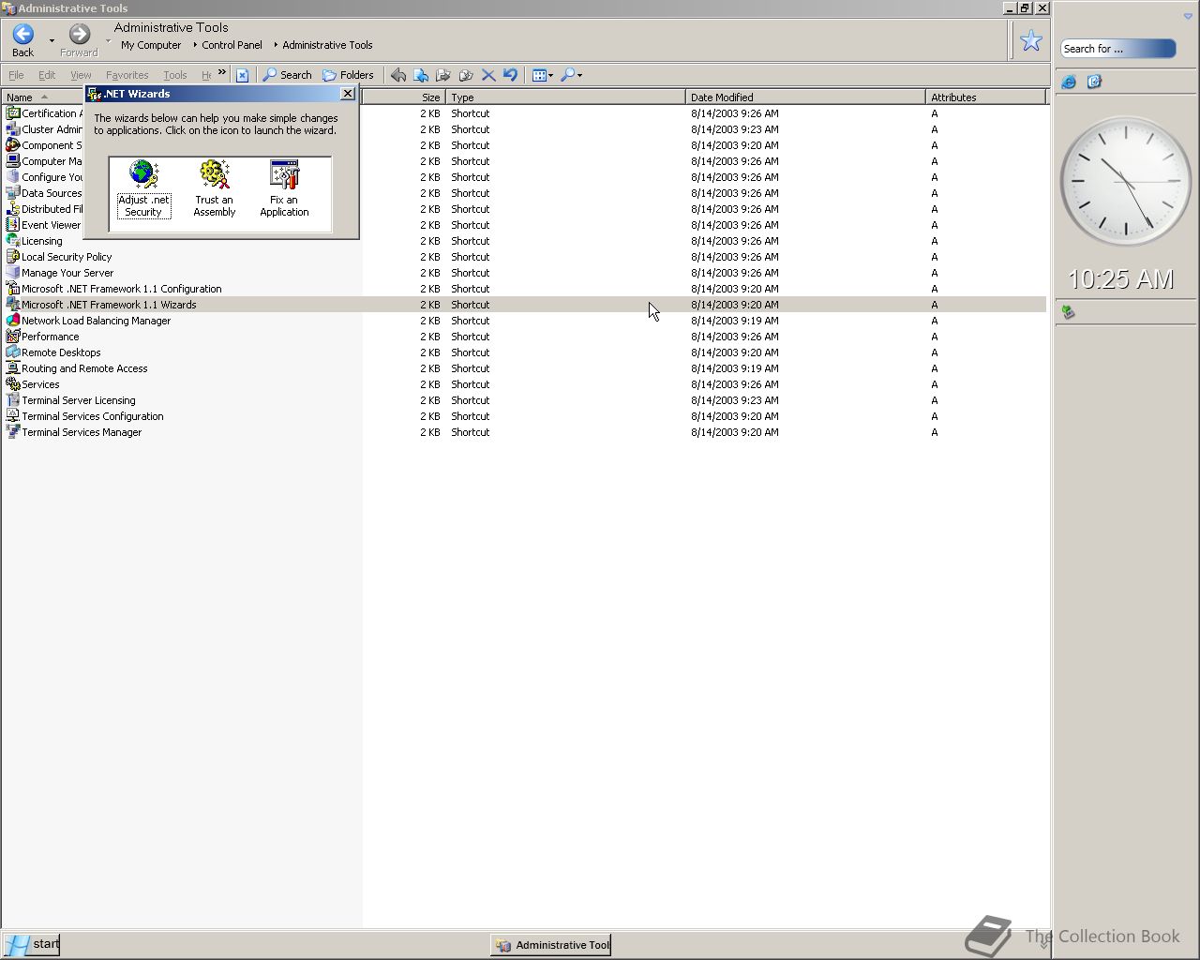Screen dimensions: 1200x960
Task: Open the Views dropdown button
Action: 543,75
